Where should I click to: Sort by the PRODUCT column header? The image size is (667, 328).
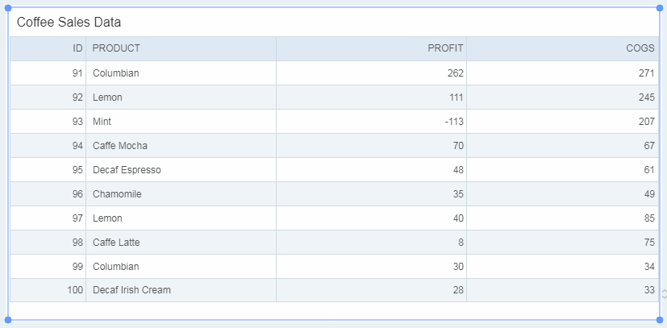(x=181, y=48)
